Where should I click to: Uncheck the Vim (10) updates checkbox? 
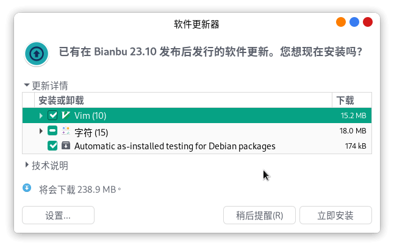pos(53,115)
